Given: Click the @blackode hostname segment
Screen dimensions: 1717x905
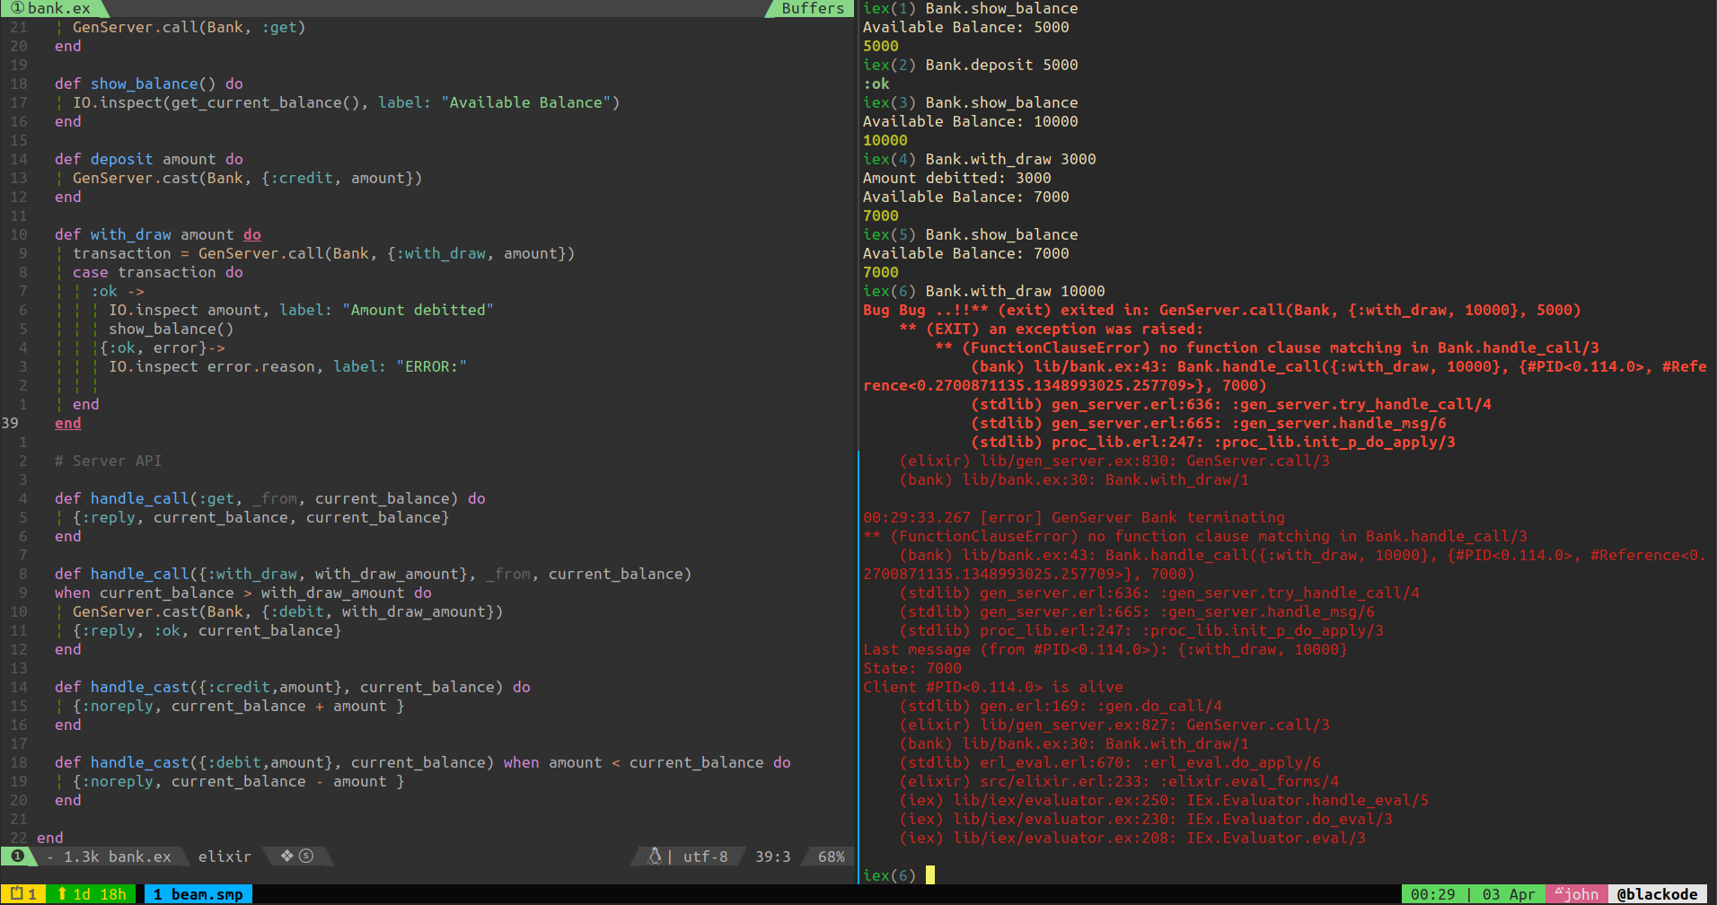Looking at the screenshot, I should click(x=1658, y=894).
